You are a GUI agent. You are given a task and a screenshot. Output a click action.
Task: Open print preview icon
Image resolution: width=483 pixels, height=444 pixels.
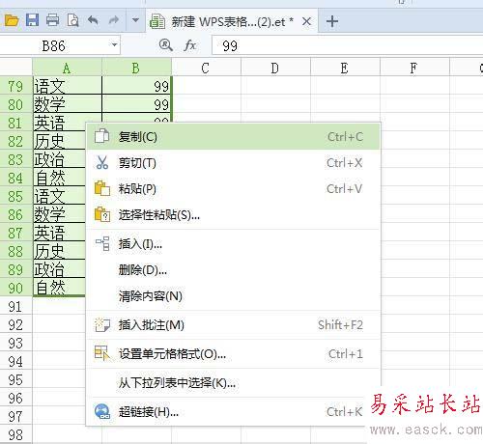[73, 20]
